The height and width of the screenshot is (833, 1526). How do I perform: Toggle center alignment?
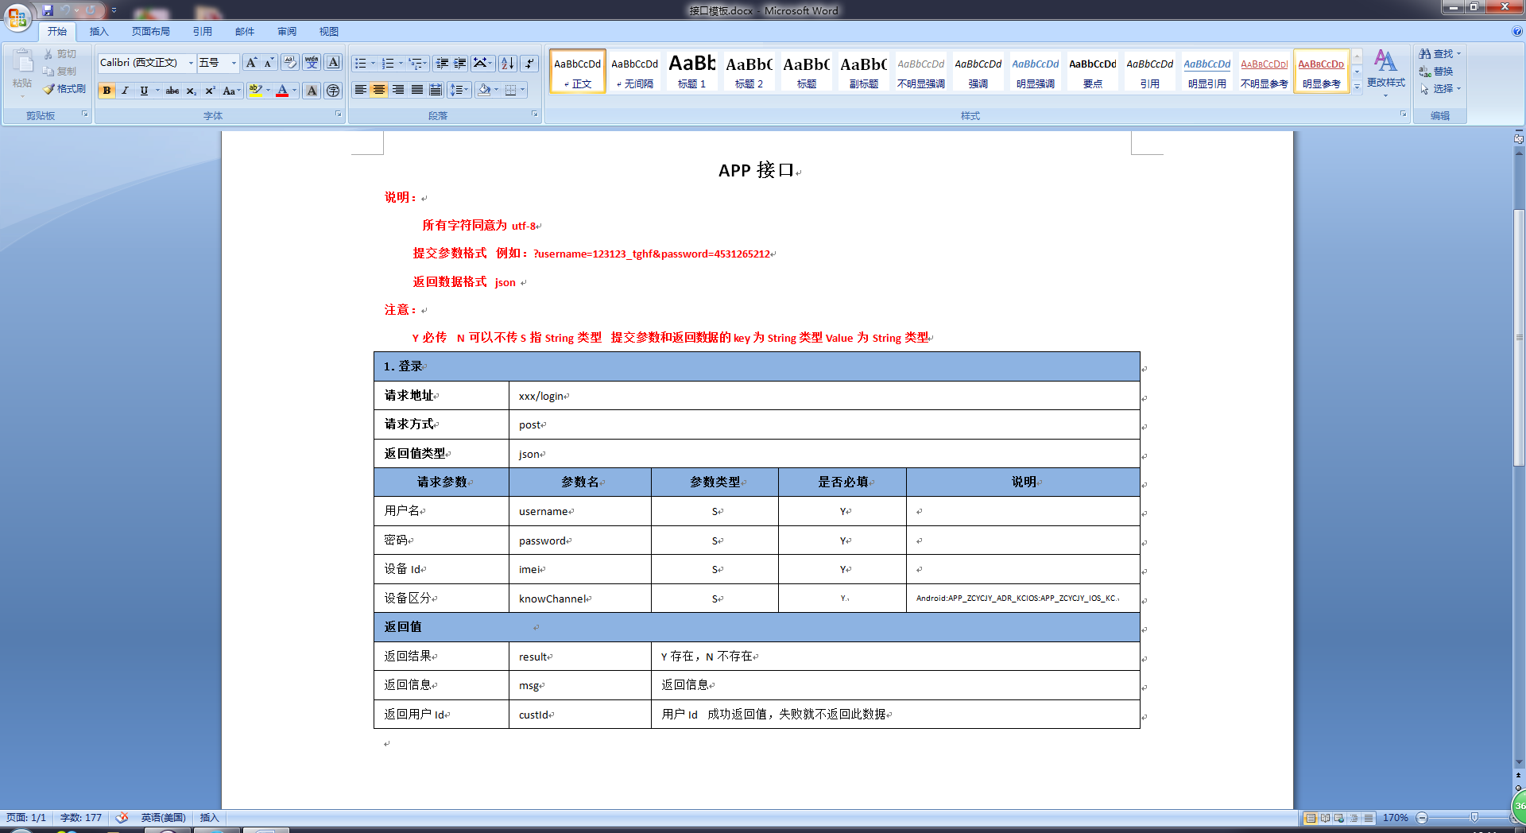(379, 90)
